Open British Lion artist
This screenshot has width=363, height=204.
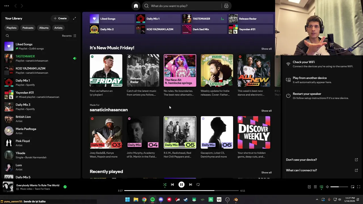41,119
